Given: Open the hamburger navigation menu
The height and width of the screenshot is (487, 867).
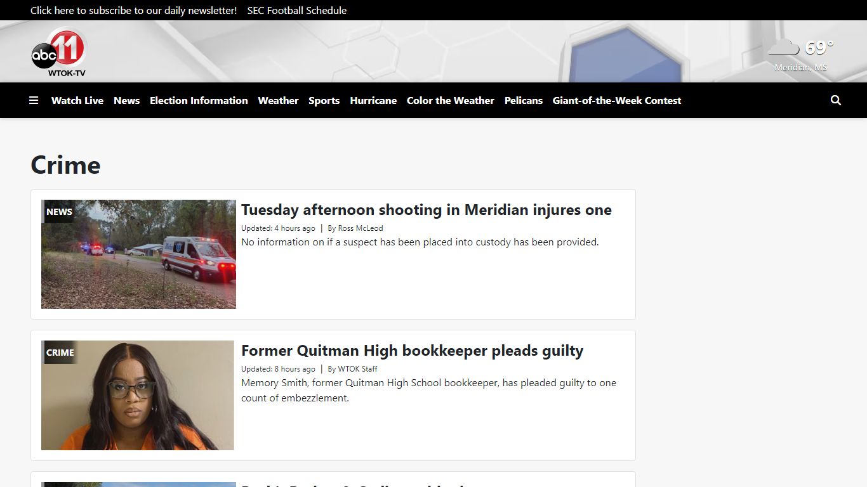Looking at the screenshot, I should [34, 100].
